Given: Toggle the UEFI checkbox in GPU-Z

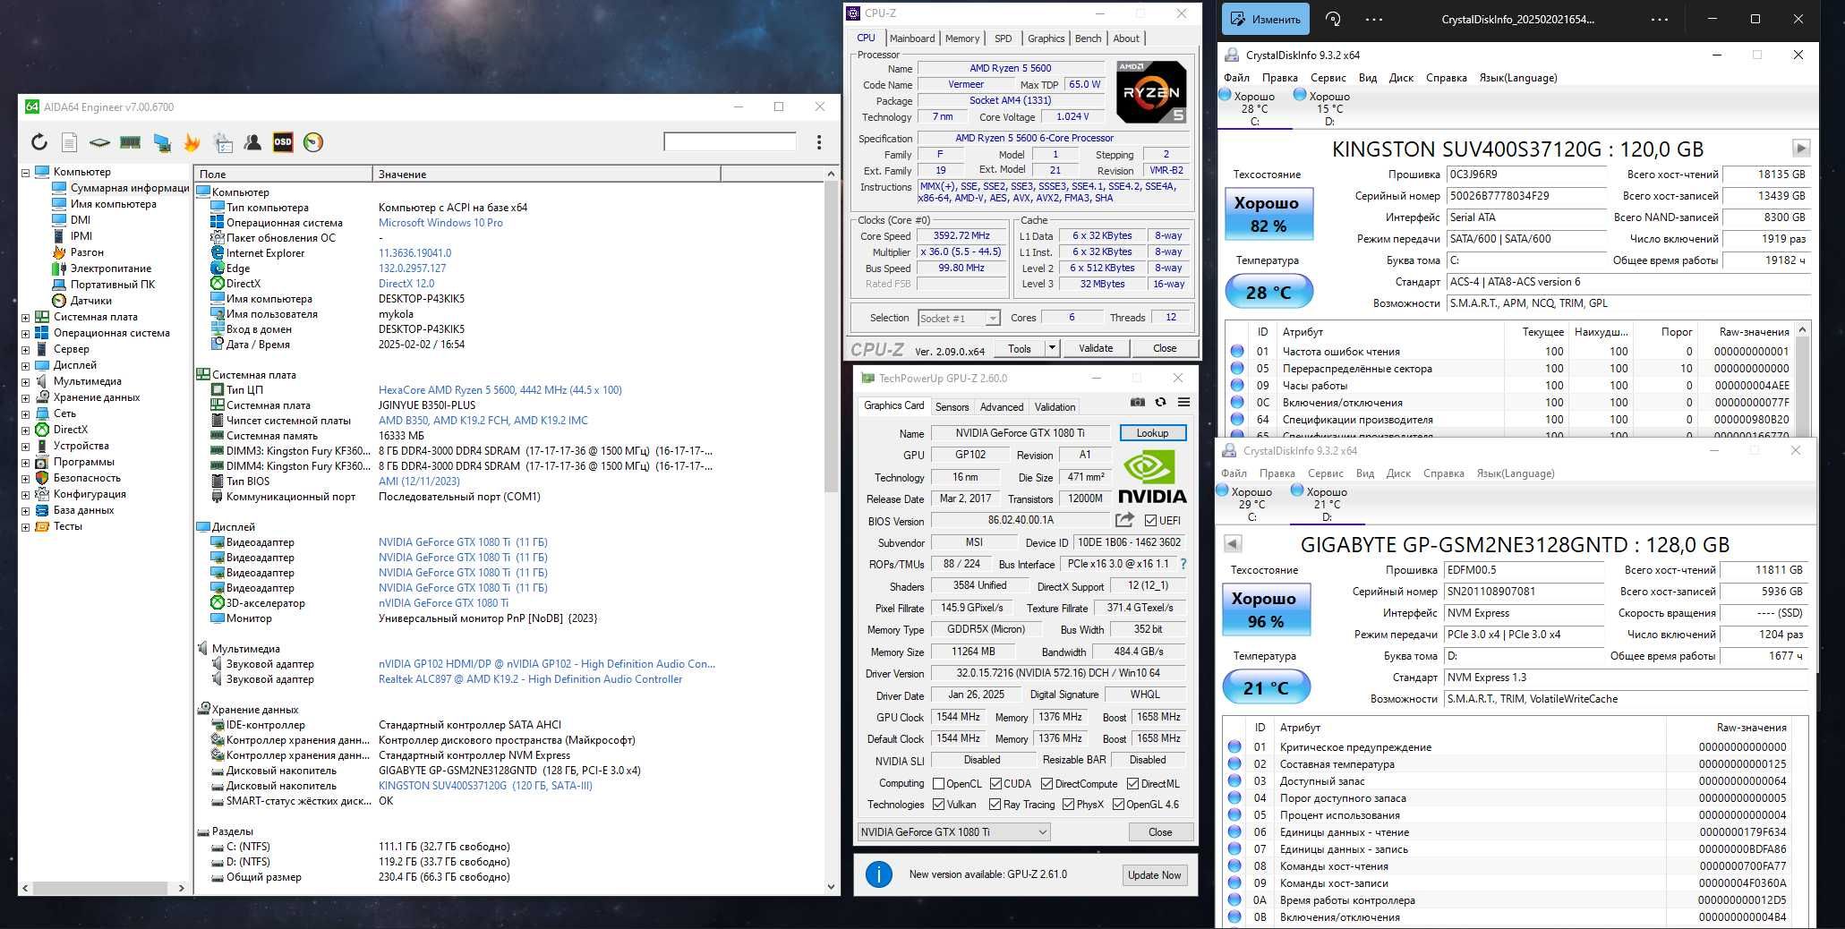Looking at the screenshot, I should coord(1150,520).
